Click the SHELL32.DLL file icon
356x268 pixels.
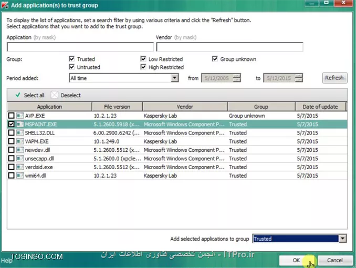(x=20, y=133)
